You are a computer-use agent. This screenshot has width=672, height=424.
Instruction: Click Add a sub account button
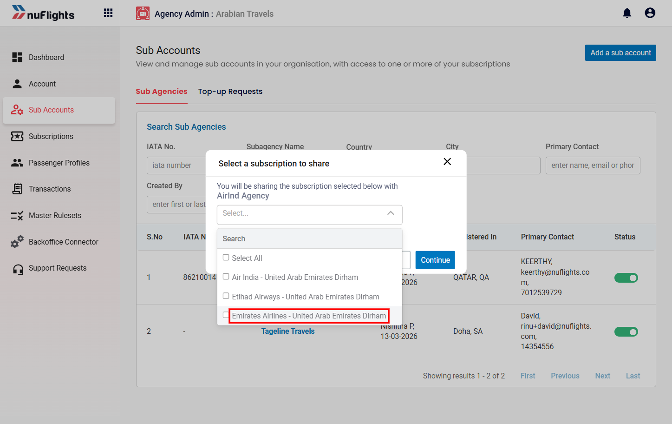coord(620,53)
